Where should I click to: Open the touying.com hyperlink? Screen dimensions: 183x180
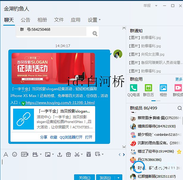[x=60, y=103]
